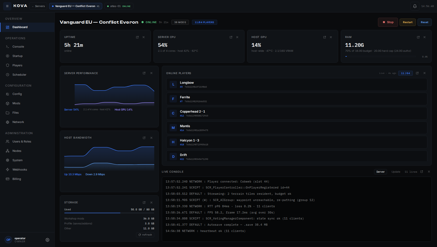
Task: Open notifications bell
Action: click(x=415, y=6)
